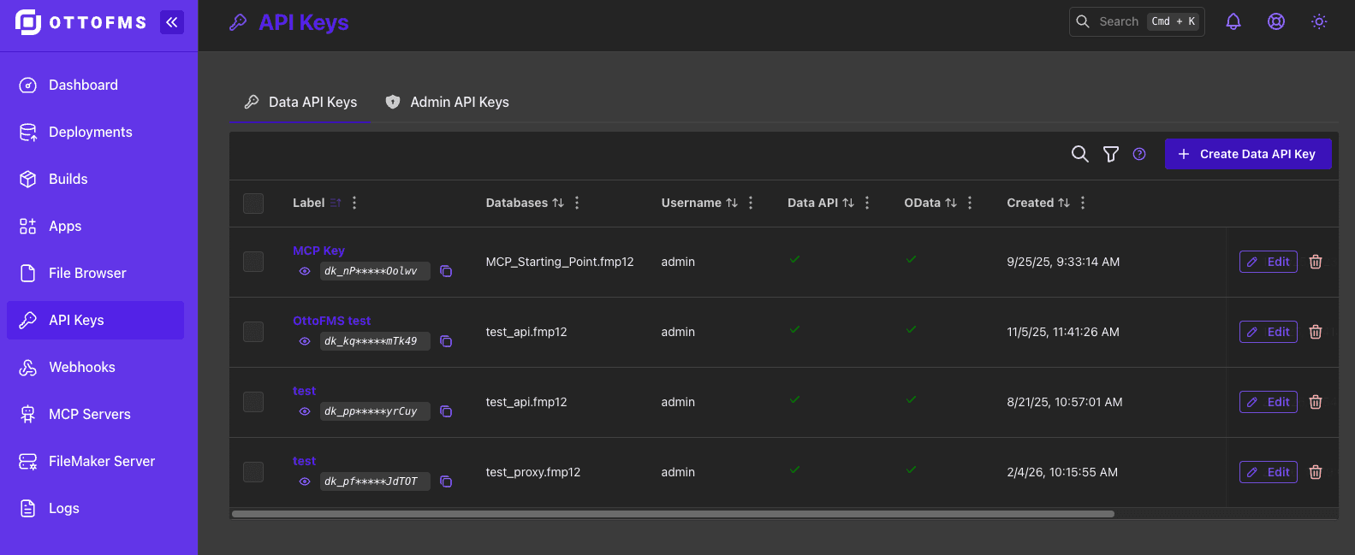Open Apps in sidebar
The height and width of the screenshot is (555, 1355).
[x=95, y=226]
